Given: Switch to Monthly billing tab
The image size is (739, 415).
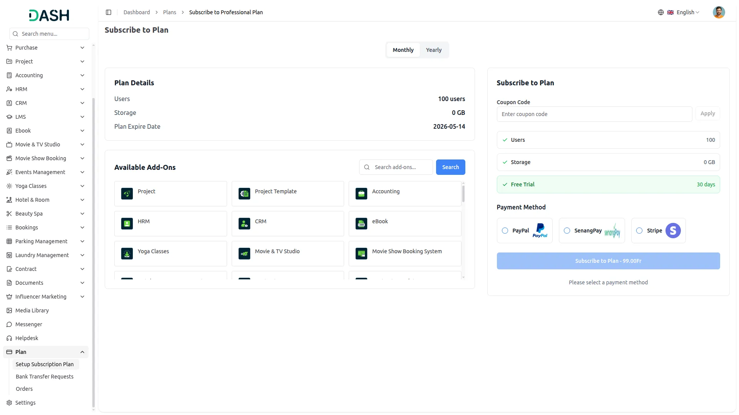Looking at the screenshot, I should coord(403,50).
